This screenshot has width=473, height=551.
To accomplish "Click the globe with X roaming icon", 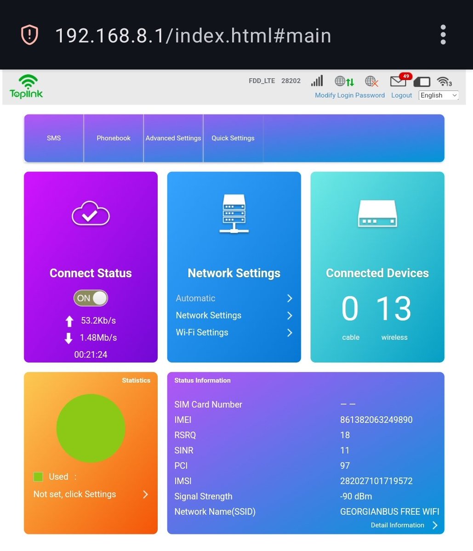I will [x=371, y=81].
